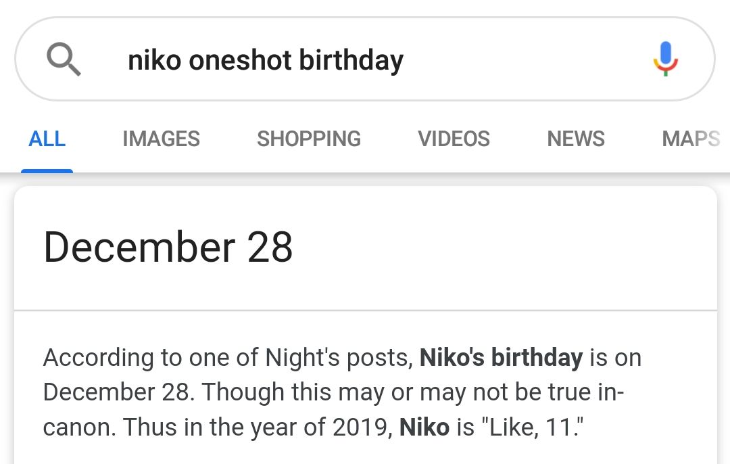Tap the snippet paragraph about Night's posts
Screen dimensions: 730x464
click(x=338, y=392)
